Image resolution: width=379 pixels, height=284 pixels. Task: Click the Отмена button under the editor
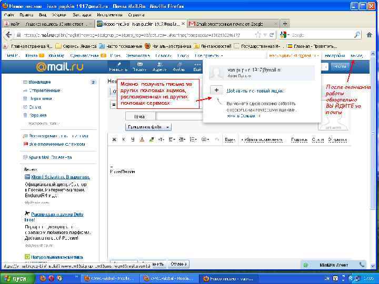[178, 264]
